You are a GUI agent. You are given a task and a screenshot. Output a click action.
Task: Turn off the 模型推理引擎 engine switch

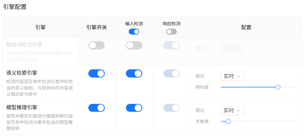click(x=97, y=108)
